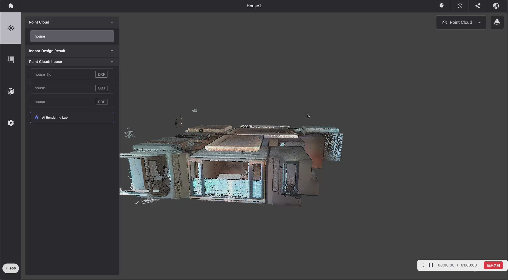Go to the home screen icon
Viewport: 508px width, 280px height.
click(x=11, y=6)
